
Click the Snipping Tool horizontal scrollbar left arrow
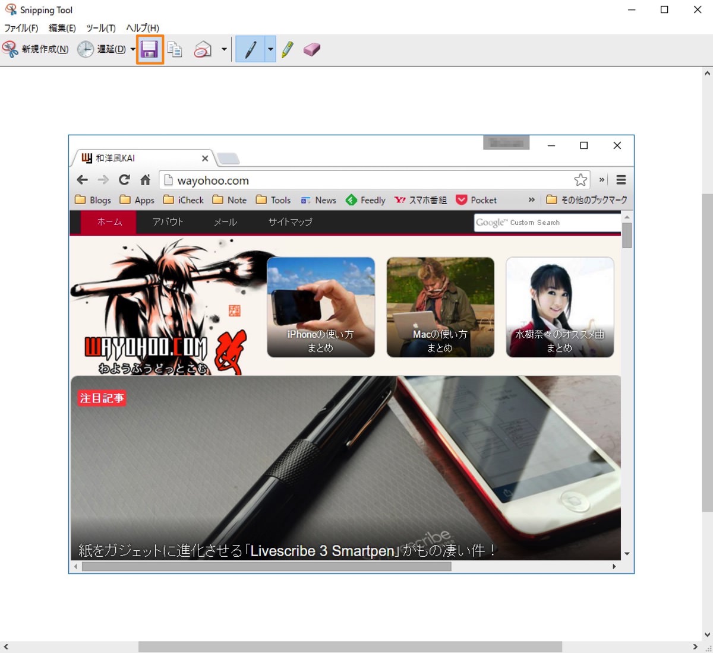6,647
